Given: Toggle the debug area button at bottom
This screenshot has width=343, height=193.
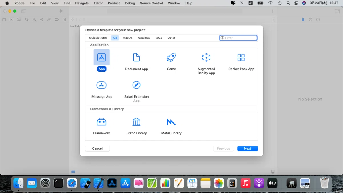Looking at the screenshot, I should (273, 172).
